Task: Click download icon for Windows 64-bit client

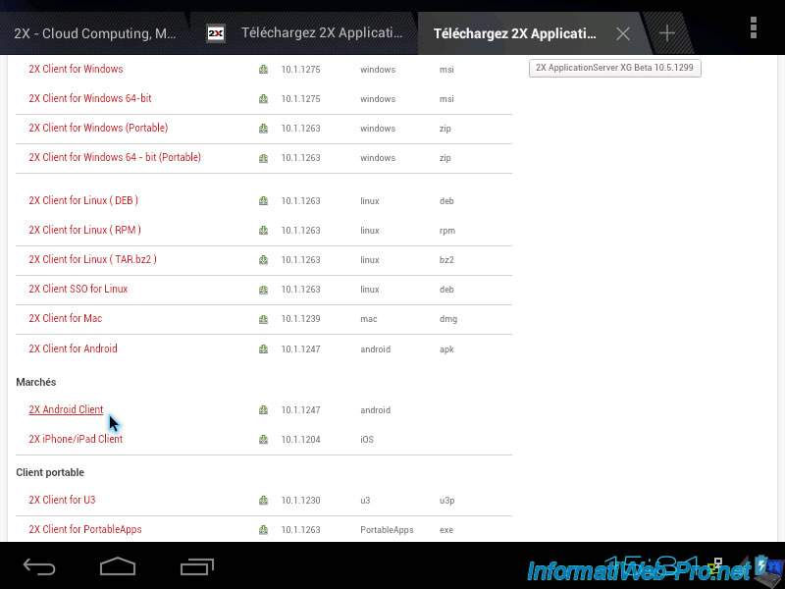Action: tap(263, 99)
